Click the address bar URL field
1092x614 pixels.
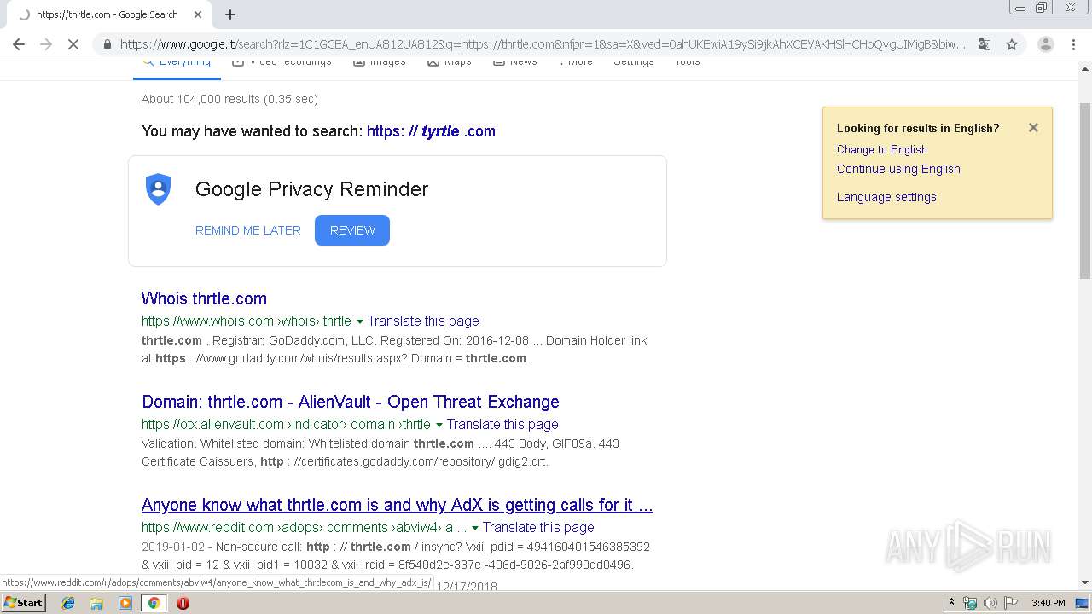pos(543,44)
